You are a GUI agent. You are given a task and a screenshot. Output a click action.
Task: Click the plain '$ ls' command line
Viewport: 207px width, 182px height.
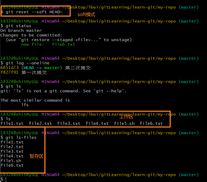pyautogui.click(x=6, y=119)
